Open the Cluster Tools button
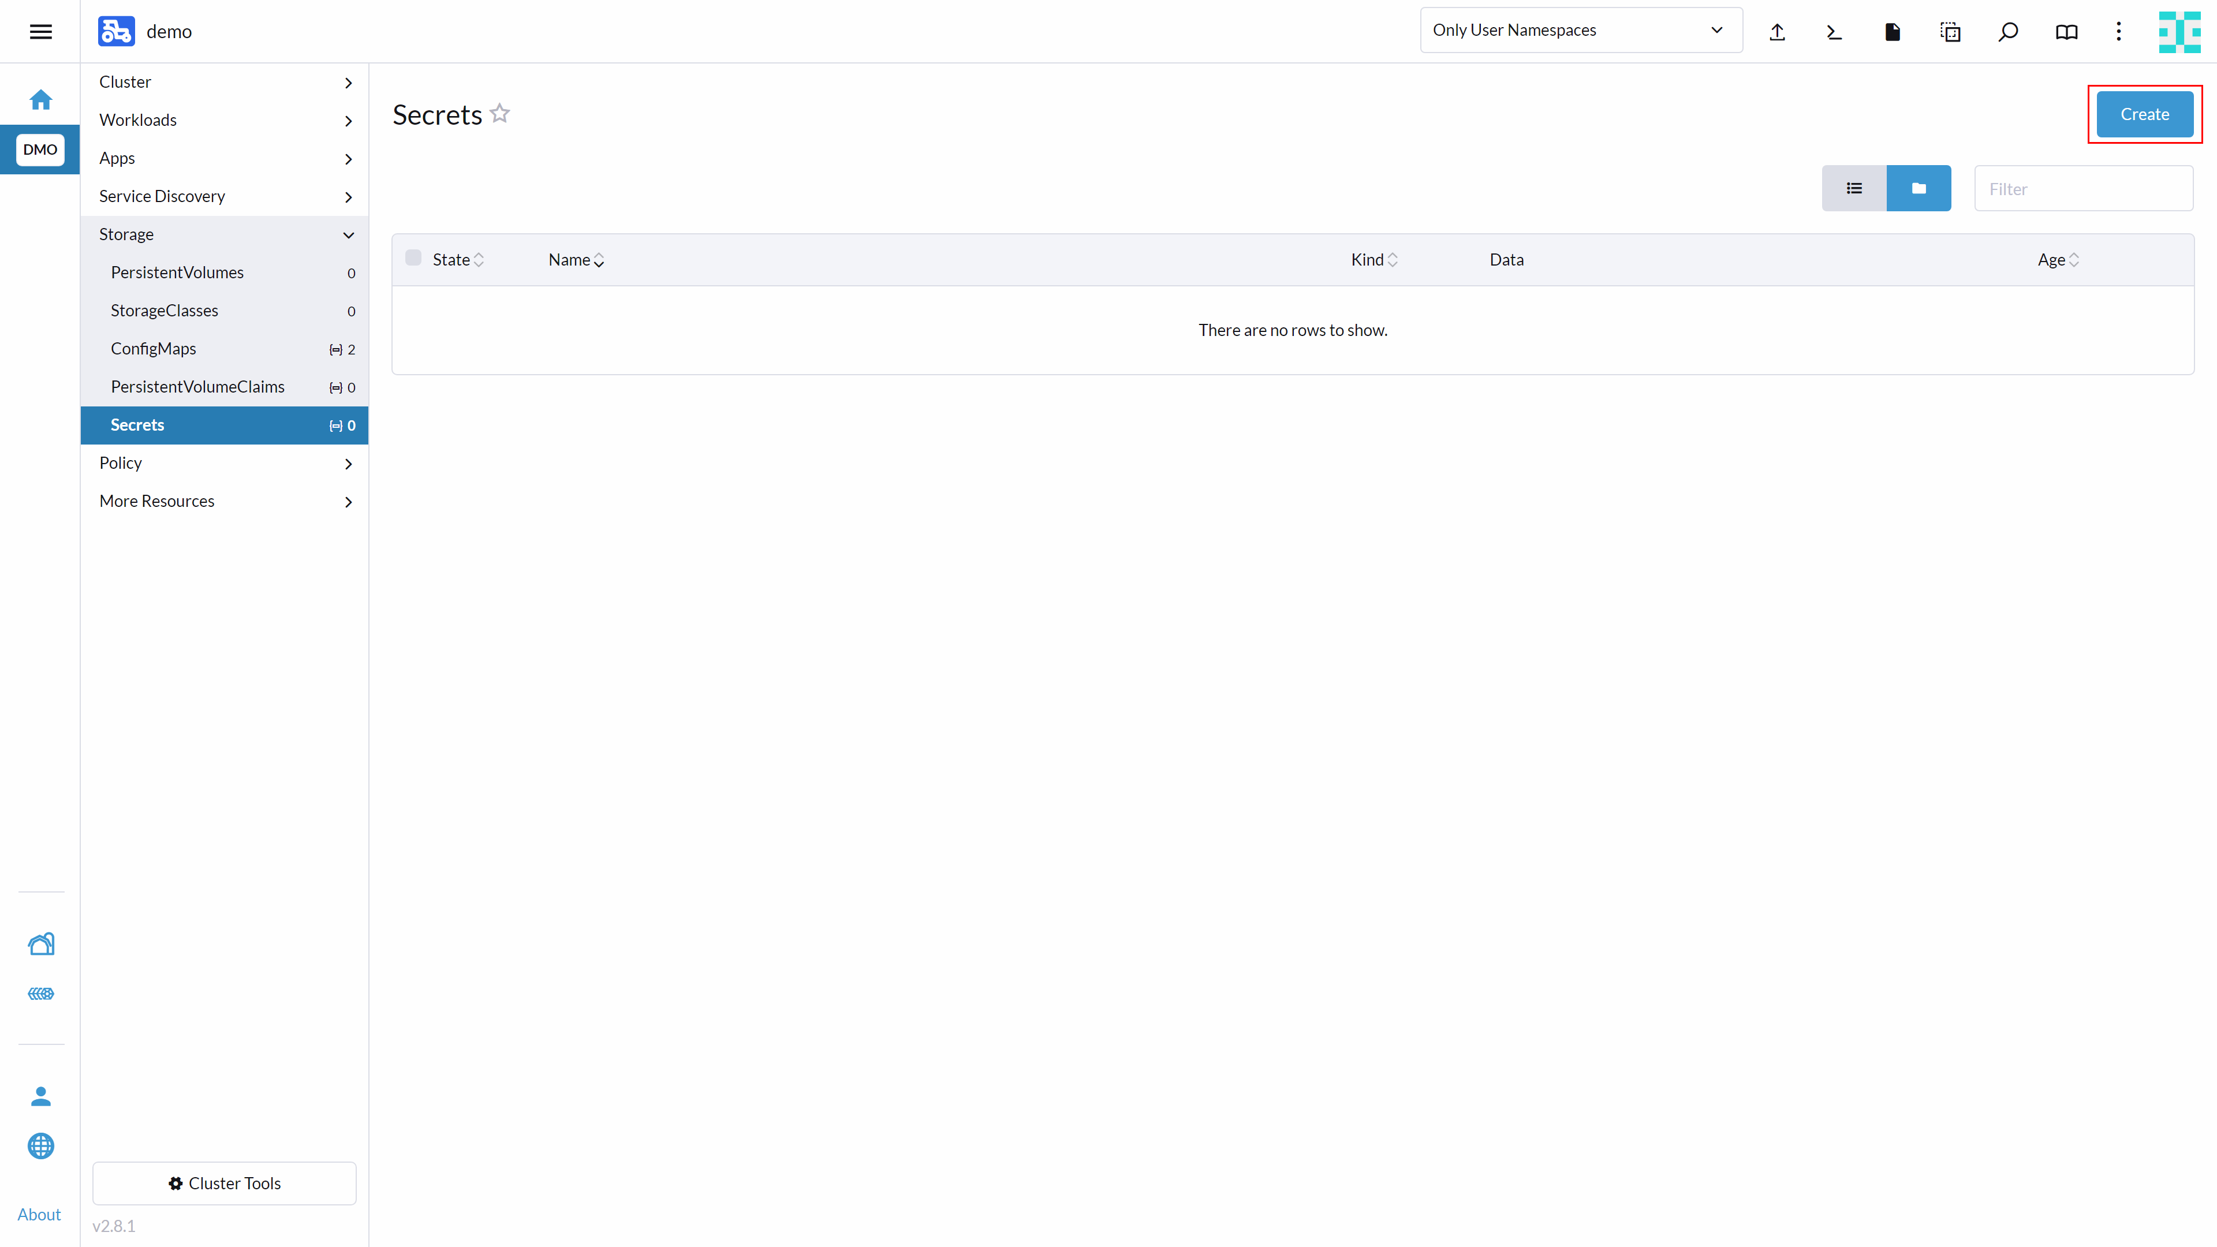 tap(224, 1183)
